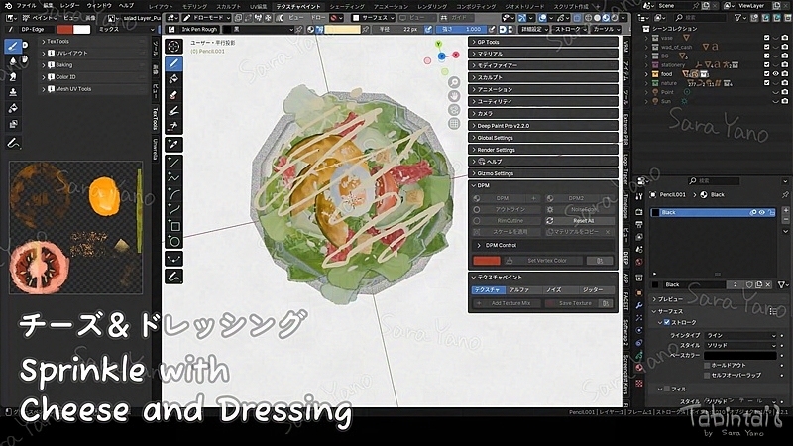Select the Tint tool

[x=174, y=110]
